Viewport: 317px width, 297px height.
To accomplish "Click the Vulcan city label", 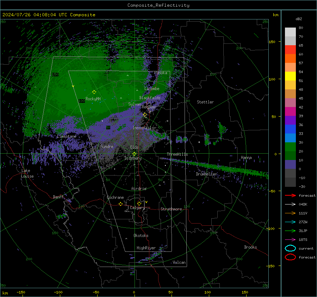I will click(179, 262).
